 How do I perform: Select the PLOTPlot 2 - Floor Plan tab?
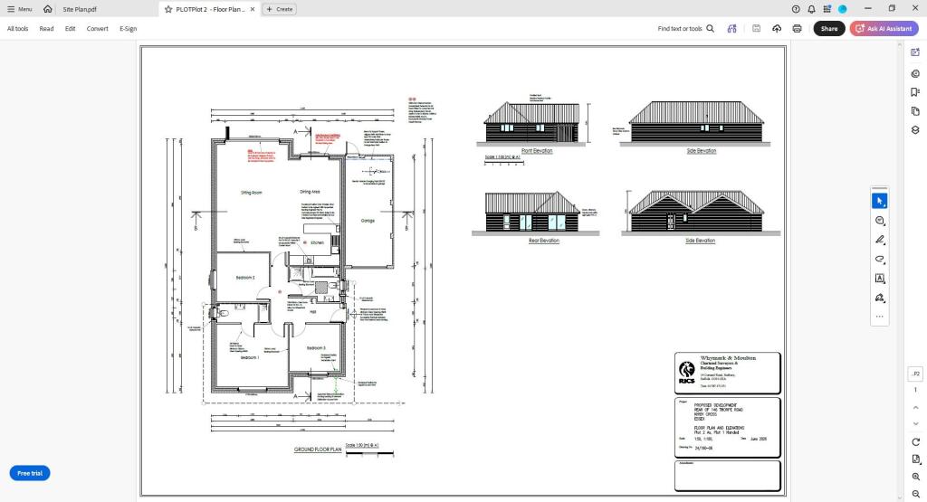tap(210, 9)
